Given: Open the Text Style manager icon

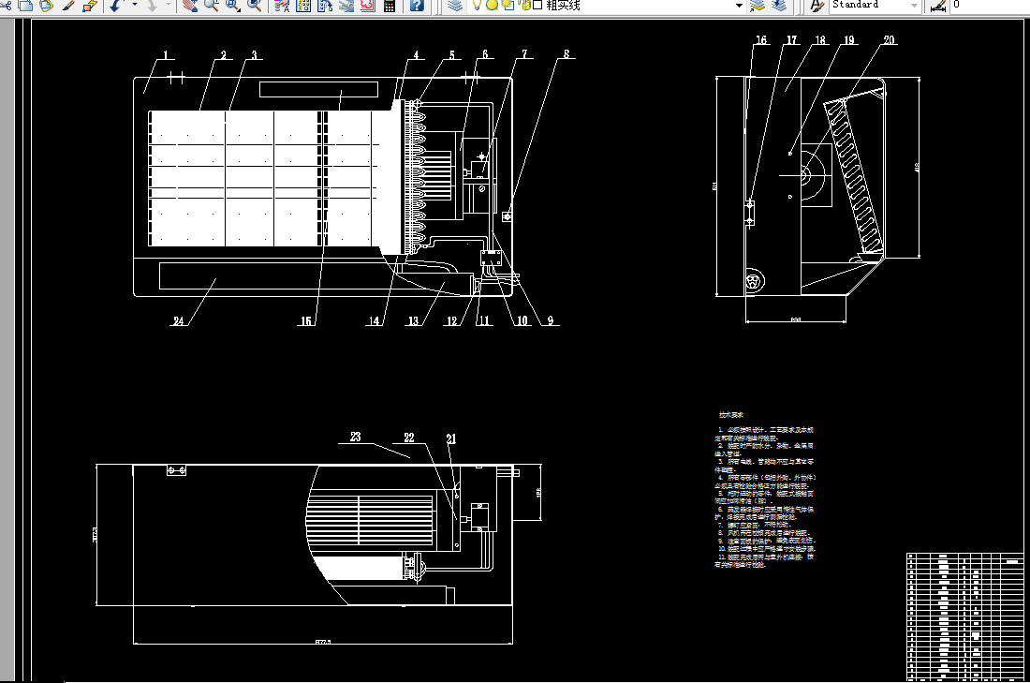Looking at the screenshot, I should pyautogui.click(x=817, y=5).
